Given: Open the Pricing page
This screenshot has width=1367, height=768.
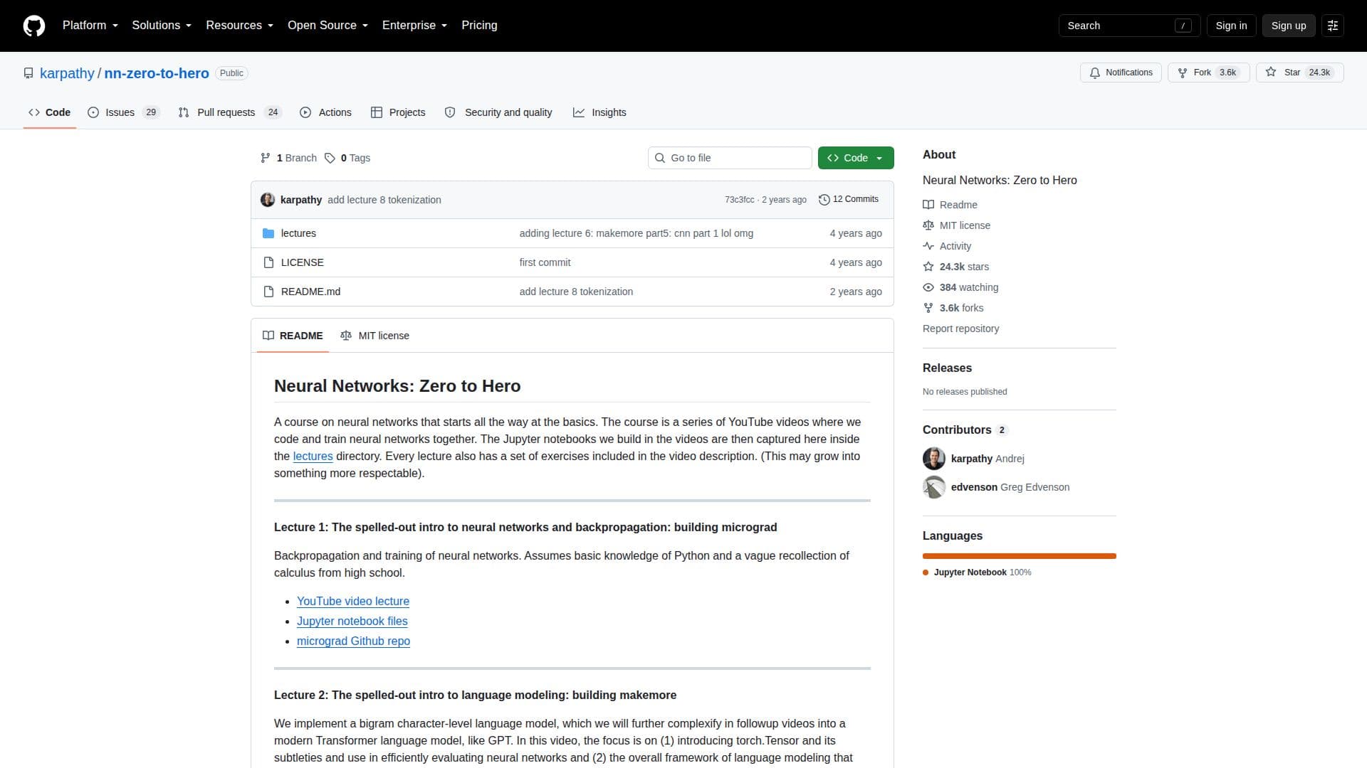Looking at the screenshot, I should tap(479, 26).
